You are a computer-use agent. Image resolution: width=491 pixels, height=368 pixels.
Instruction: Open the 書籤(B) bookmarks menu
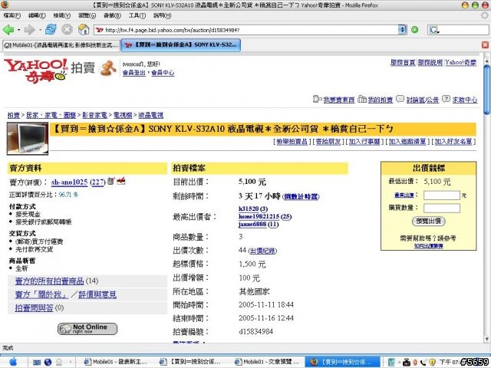tap(112, 15)
